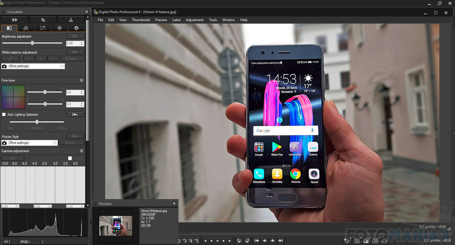
Task: Apply check mark 3 in bottom toolbar
Action: (185, 241)
